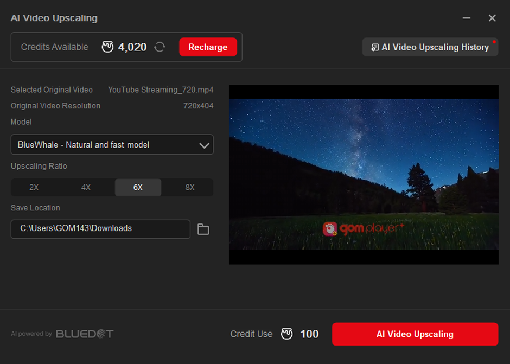Set the upscaling ratio to 8X
Viewport: 510px width, 364px height.
(190, 187)
